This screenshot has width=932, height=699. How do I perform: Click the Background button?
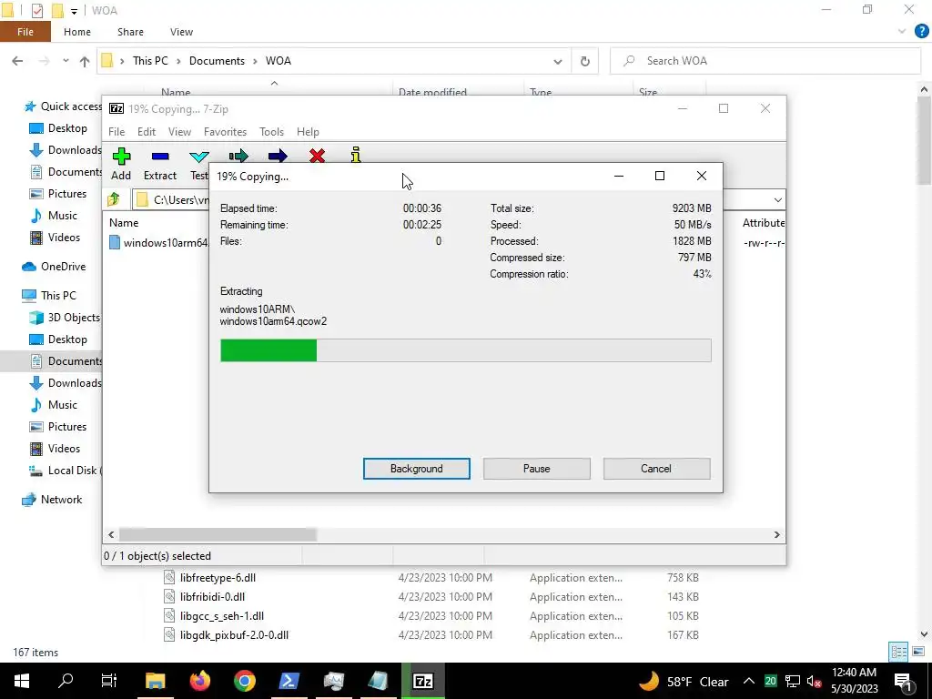pos(417,469)
